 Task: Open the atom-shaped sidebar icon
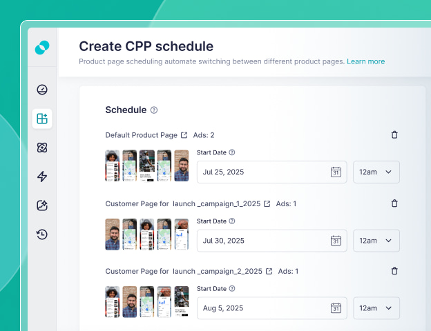pyautogui.click(x=42, y=148)
